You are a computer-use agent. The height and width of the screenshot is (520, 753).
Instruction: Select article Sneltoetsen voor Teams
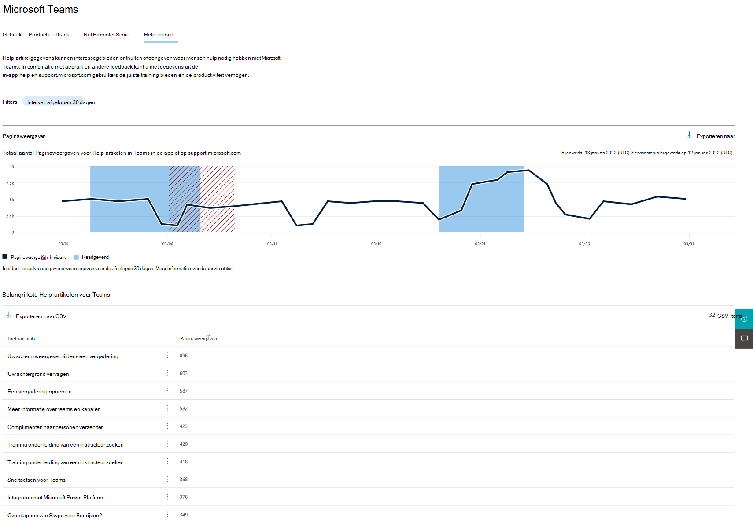tap(37, 480)
